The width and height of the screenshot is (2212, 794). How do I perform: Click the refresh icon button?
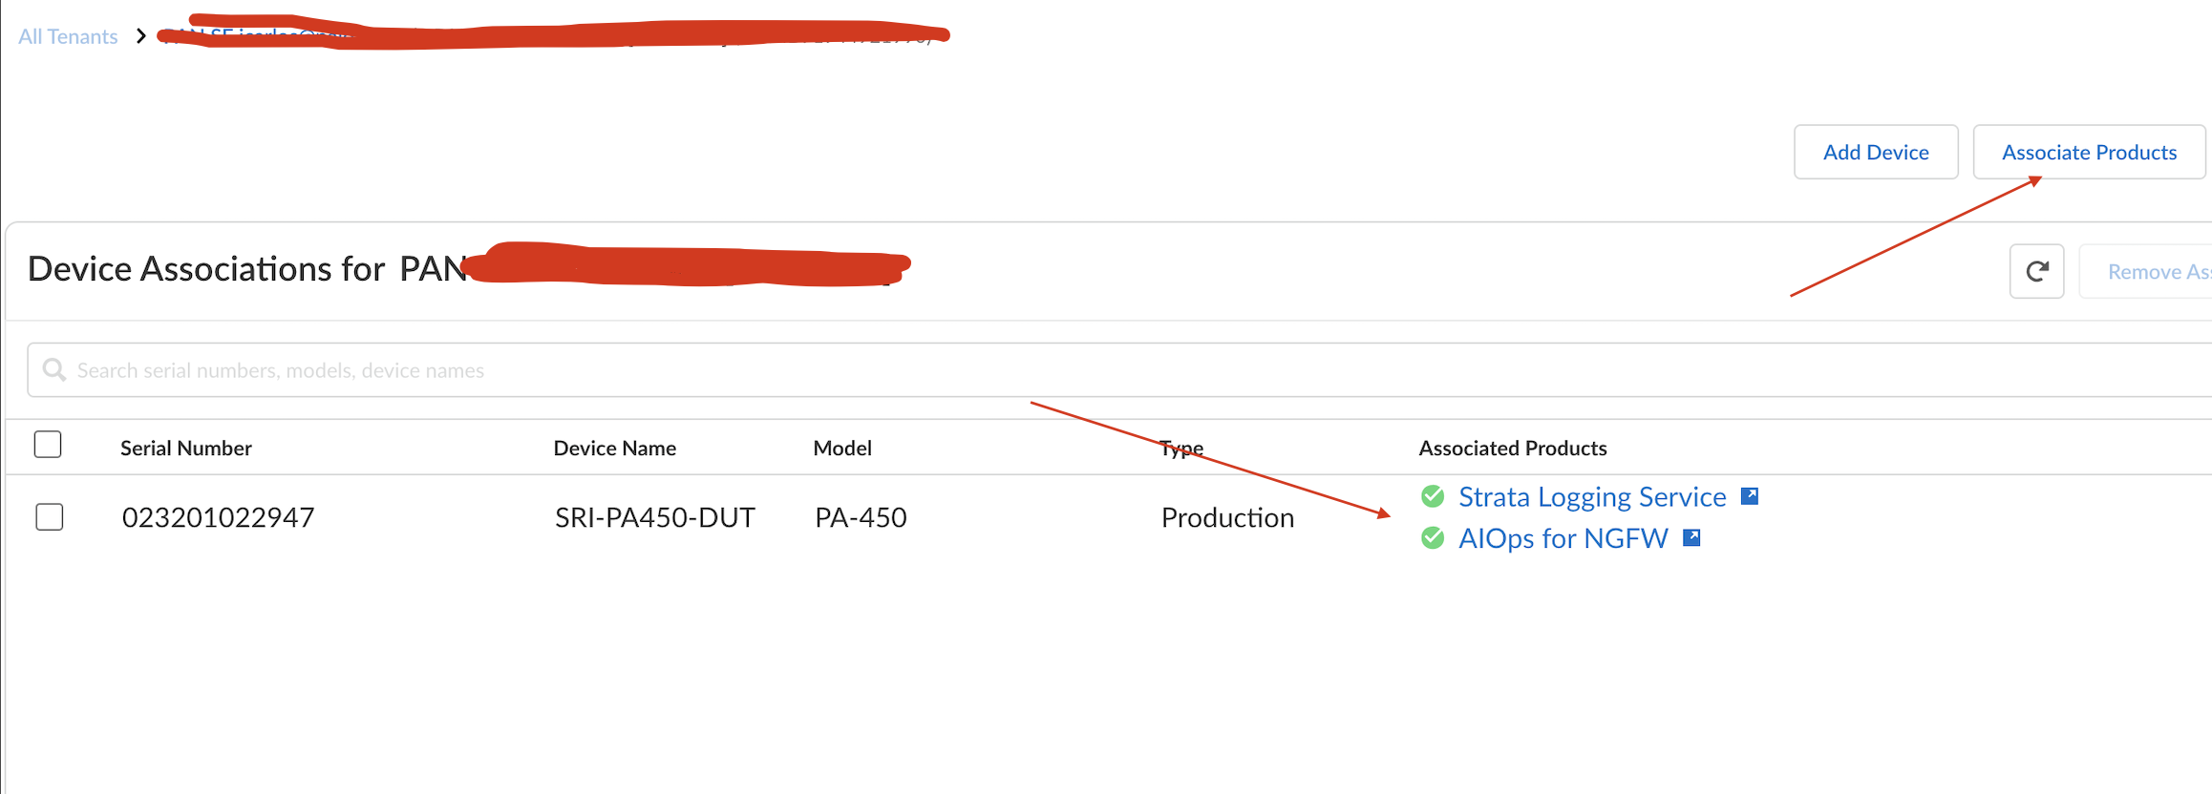point(2036,272)
